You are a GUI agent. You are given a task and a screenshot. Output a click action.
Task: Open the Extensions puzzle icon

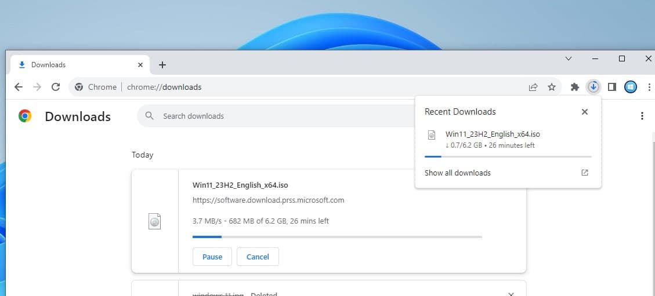pos(574,87)
